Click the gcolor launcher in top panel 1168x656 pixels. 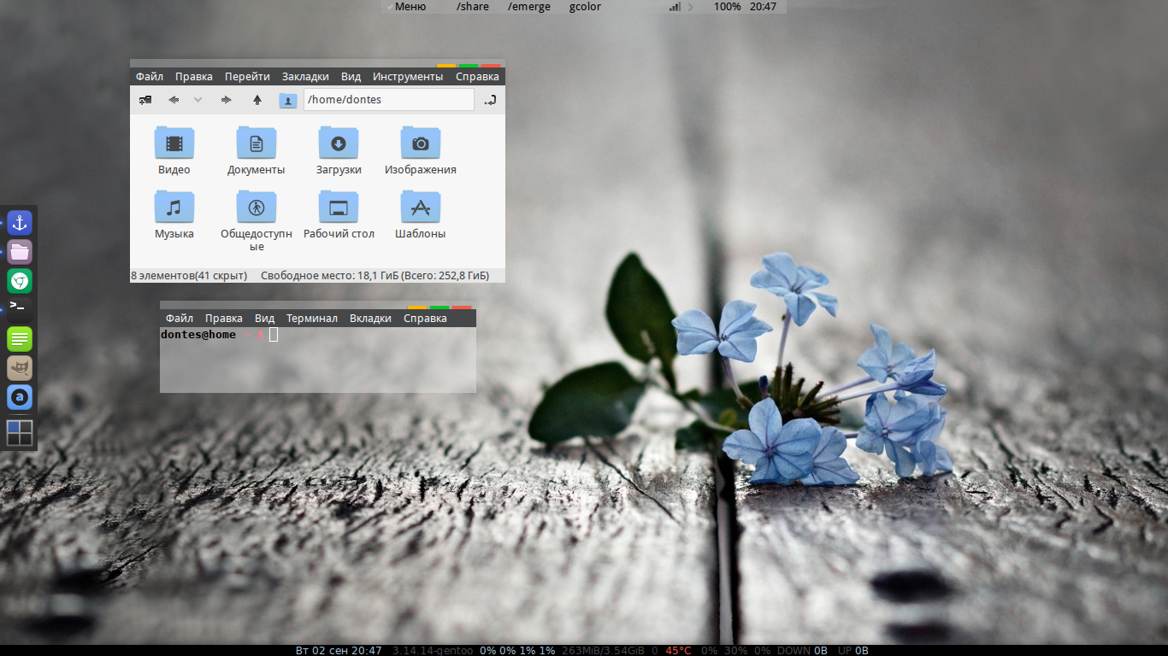point(585,7)
